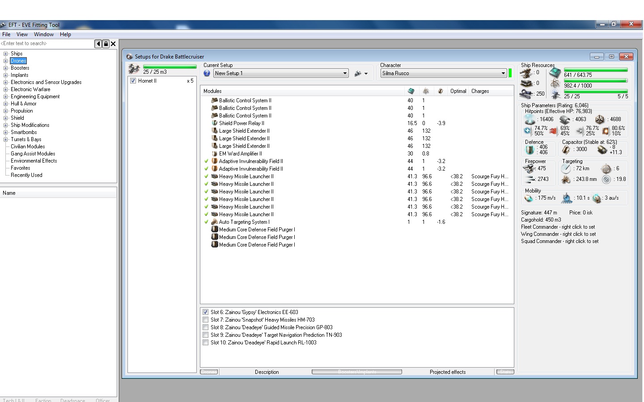The image size is (644, 402).
Task: Expand the Implants tree node
Action: 6,75
